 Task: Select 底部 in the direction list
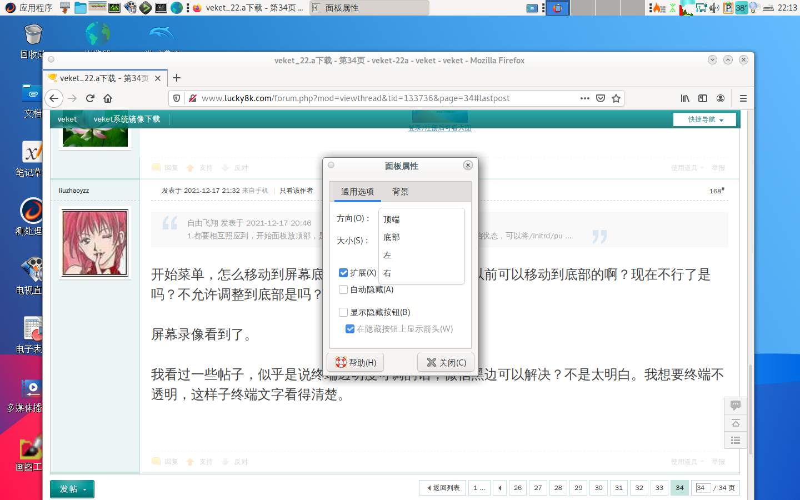(421, 237)
